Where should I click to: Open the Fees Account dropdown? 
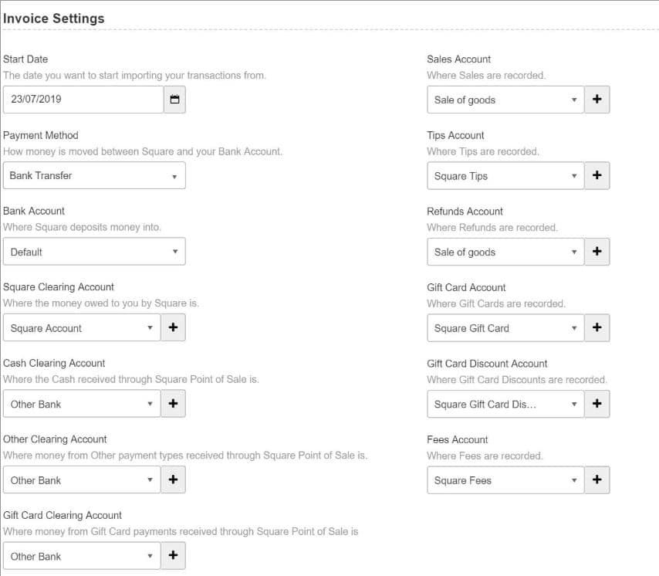505,480
